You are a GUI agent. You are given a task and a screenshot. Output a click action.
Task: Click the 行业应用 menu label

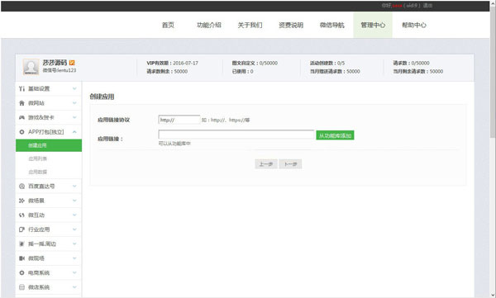click(x=39, y=229)
